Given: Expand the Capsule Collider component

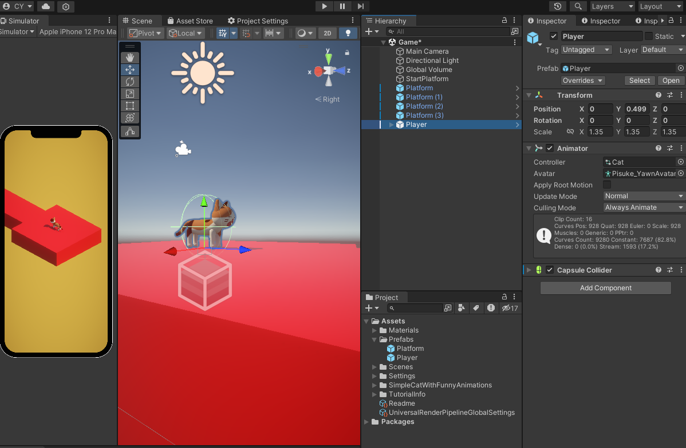Looking at the screenshot, I should tap(529, 270).
